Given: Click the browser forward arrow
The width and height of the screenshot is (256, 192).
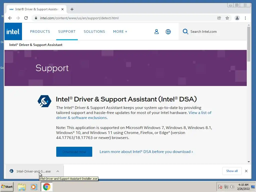Looking at the screenshot, I should click(18, 18).
